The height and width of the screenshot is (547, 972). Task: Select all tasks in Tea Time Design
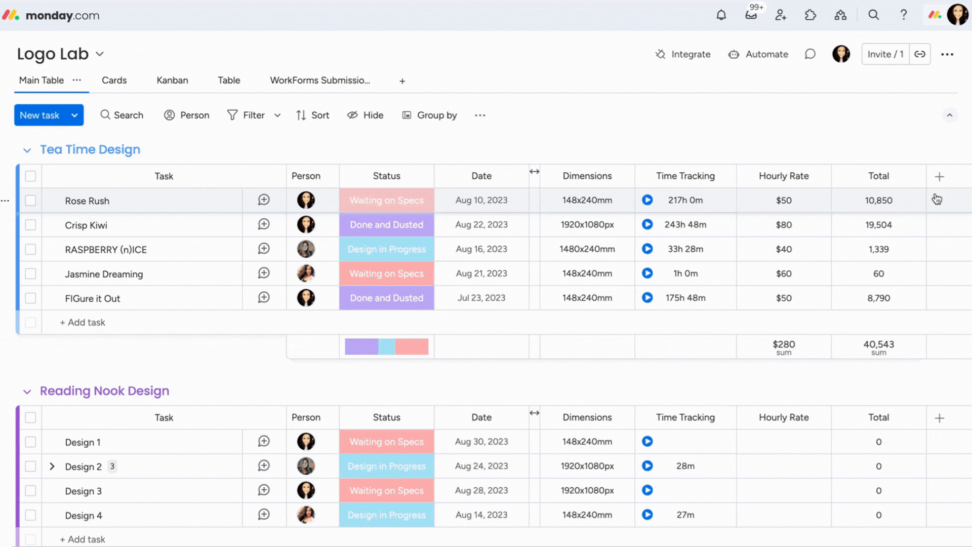30,176
